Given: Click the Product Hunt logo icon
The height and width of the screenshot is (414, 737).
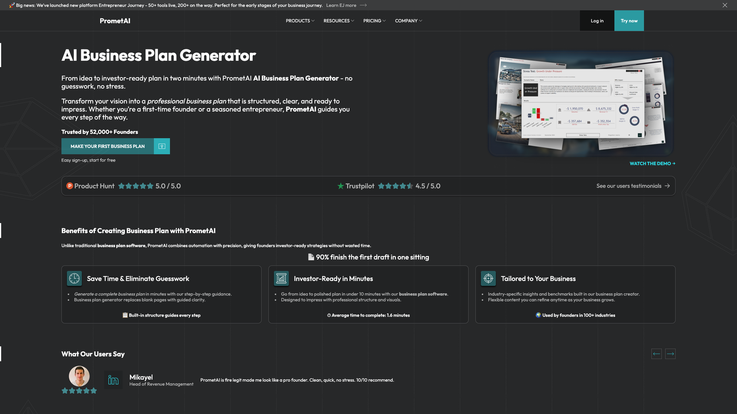Looking at the screenshot, I should pyautogui.click(x=69, y=186).
